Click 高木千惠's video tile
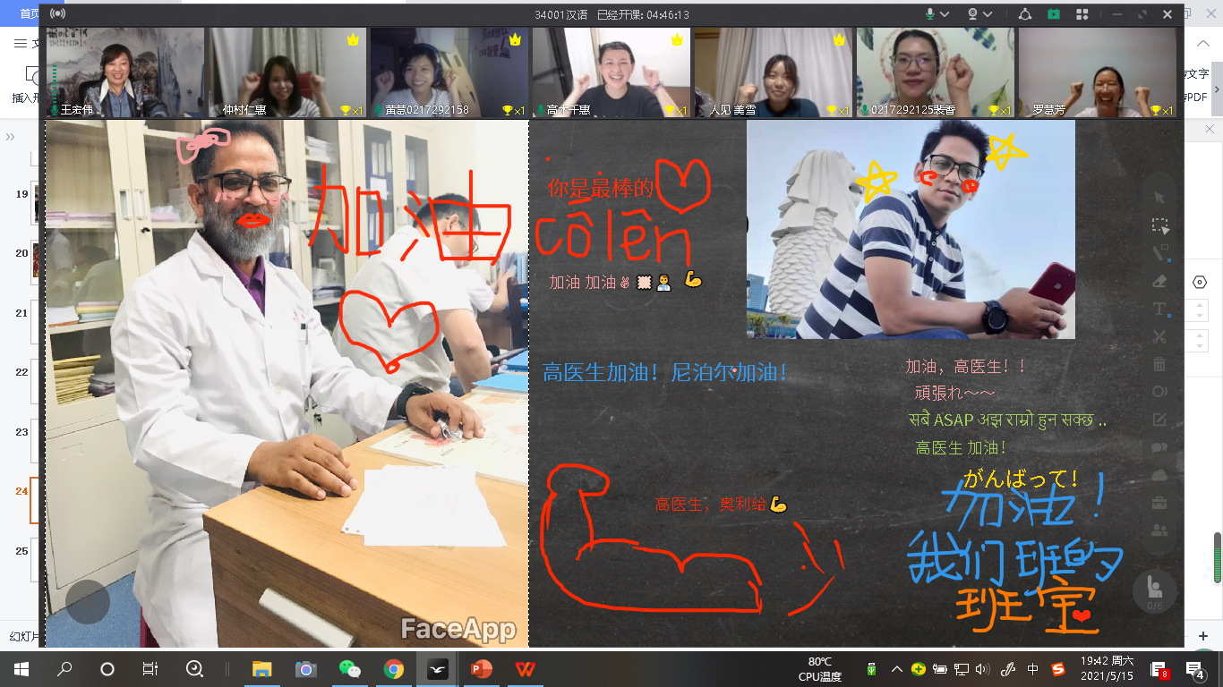 coord(611,72)
